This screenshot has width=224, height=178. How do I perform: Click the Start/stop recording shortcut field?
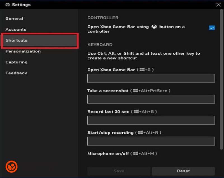tap(151, 141)
